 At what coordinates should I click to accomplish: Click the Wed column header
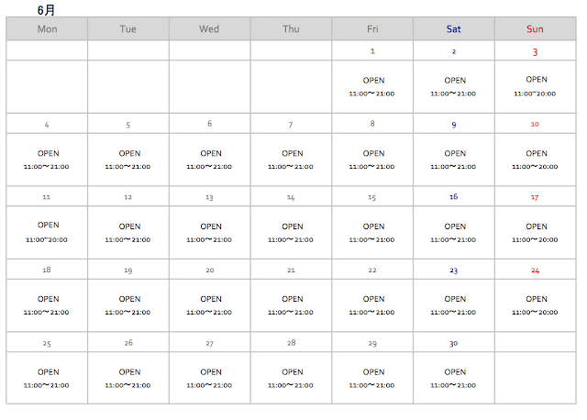[x=209, y=29]
